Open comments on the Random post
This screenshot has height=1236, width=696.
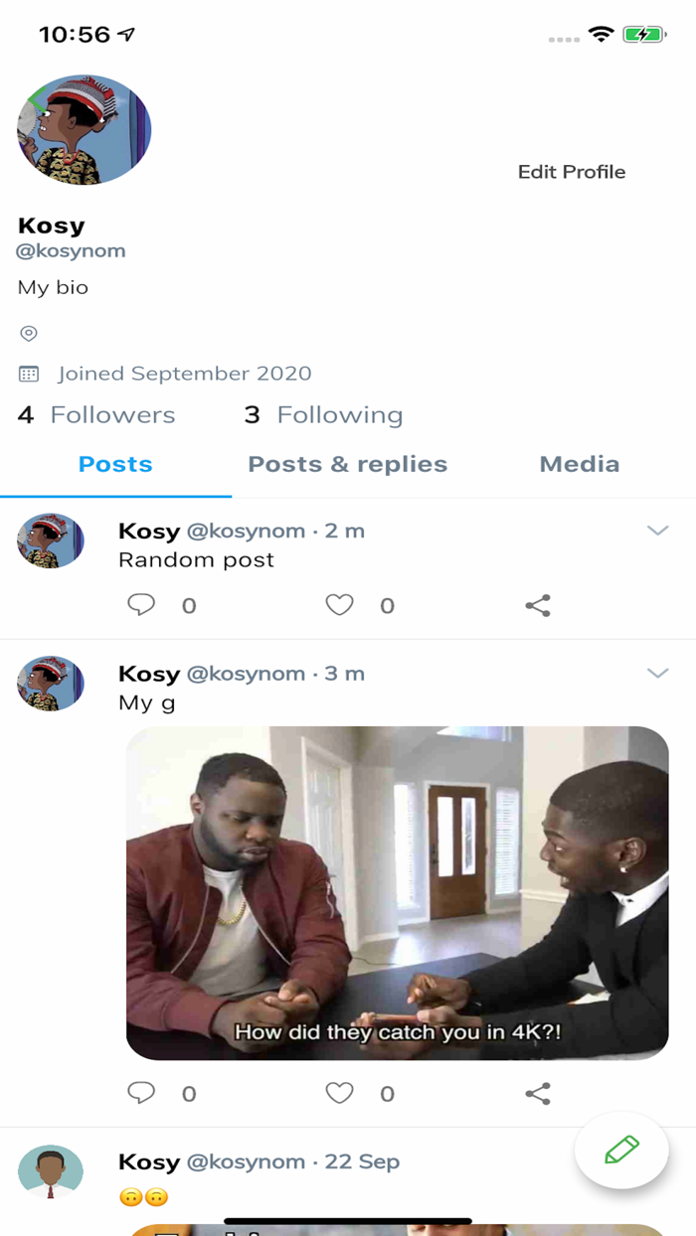coord(142,605)
